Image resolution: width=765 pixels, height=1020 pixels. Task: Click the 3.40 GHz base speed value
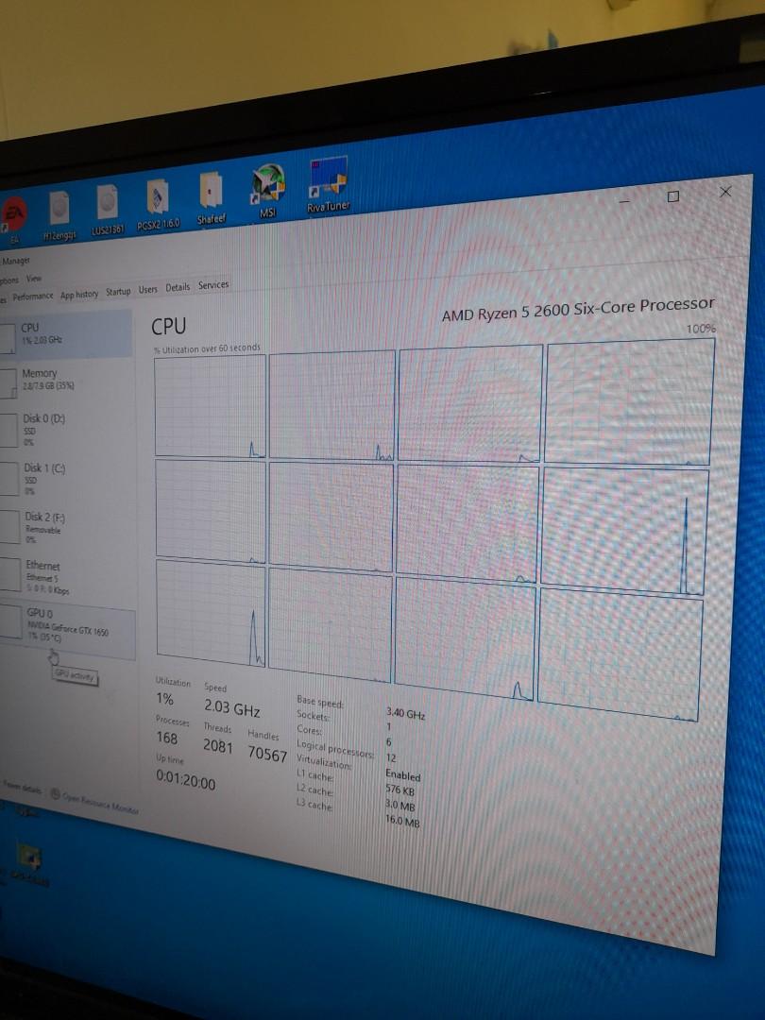click(x=406, y=714)
